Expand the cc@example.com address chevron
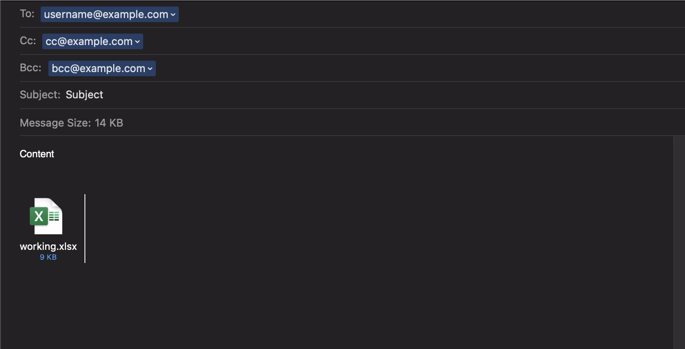The image size is (685, 349). tap(137, 42)
